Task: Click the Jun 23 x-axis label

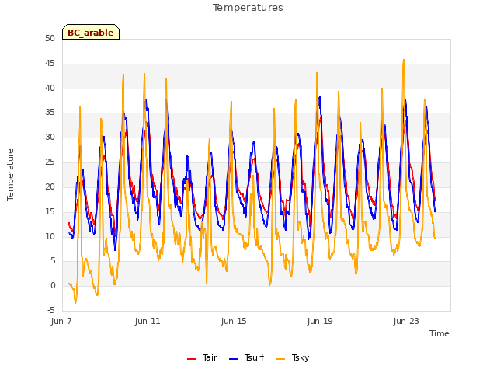Action: click(x=406, y=321)
